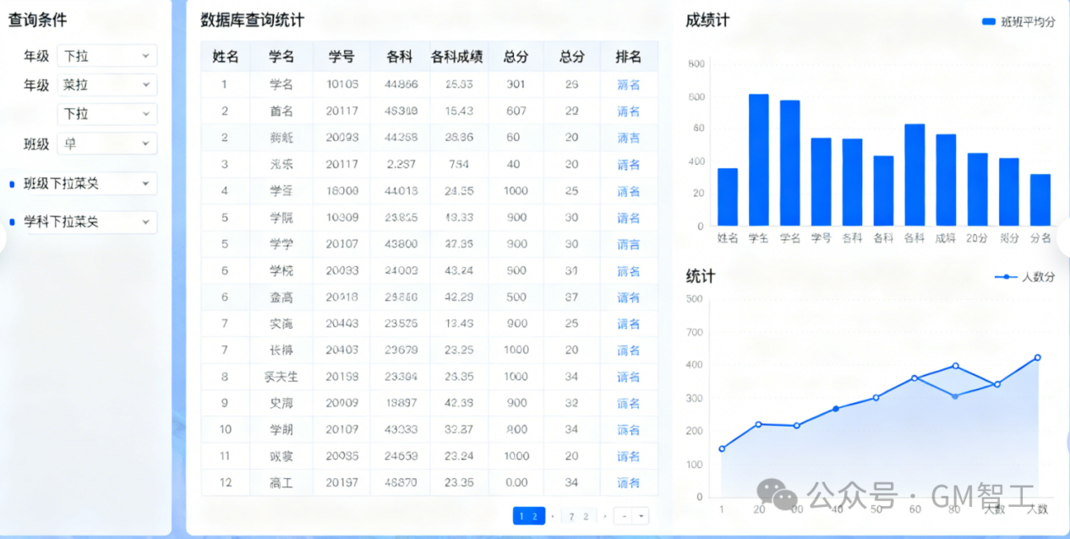The width and height of the screenshot is (1070, 539).
Task: Click the tallest bar labeled 学生 in chart
Action: (758, 159)
